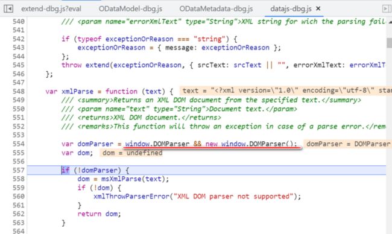Viewport: 392px width, 234px height.
Task: Close the datajs-dbg.js tab
Action: [x=318, y=8]
